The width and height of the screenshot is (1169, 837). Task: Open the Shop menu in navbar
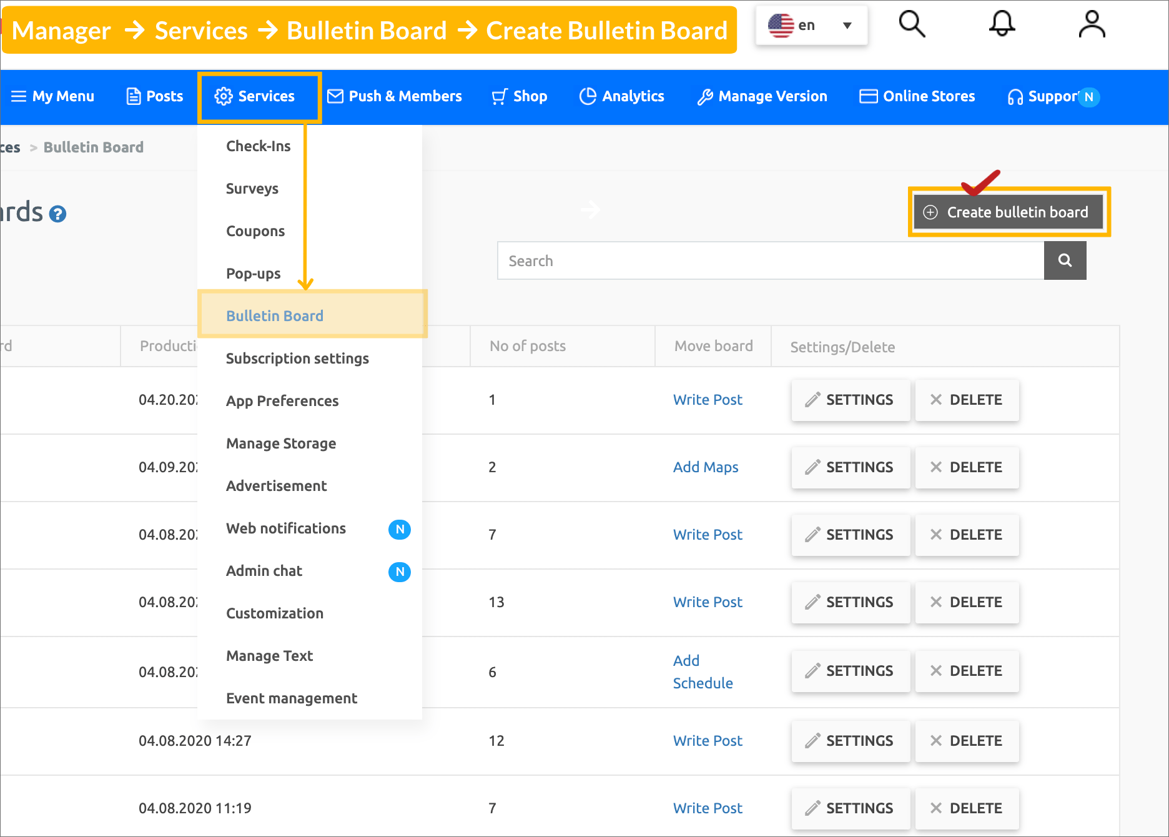(x=520, y=96)
